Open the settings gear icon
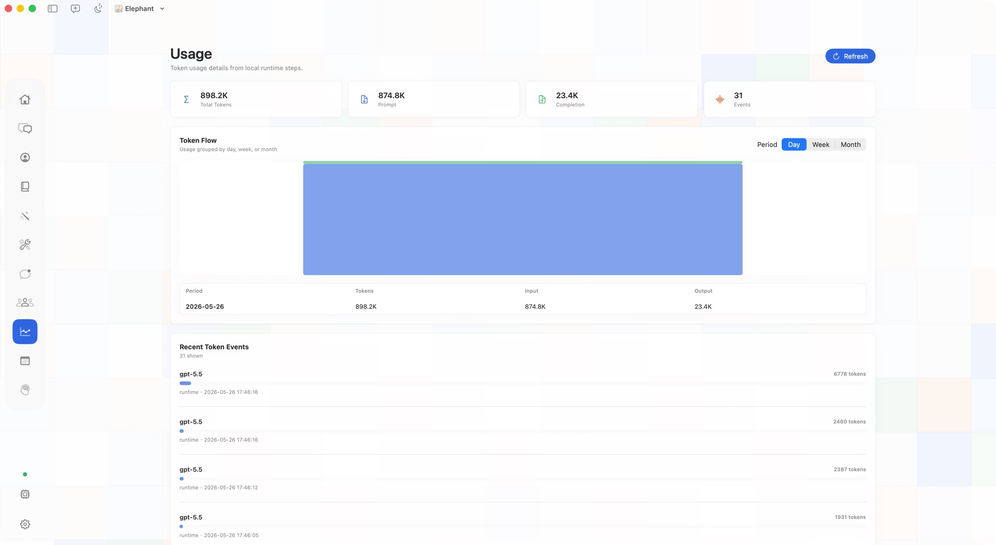The width and height of the screenshot is (996, 545). pos(25,524)
